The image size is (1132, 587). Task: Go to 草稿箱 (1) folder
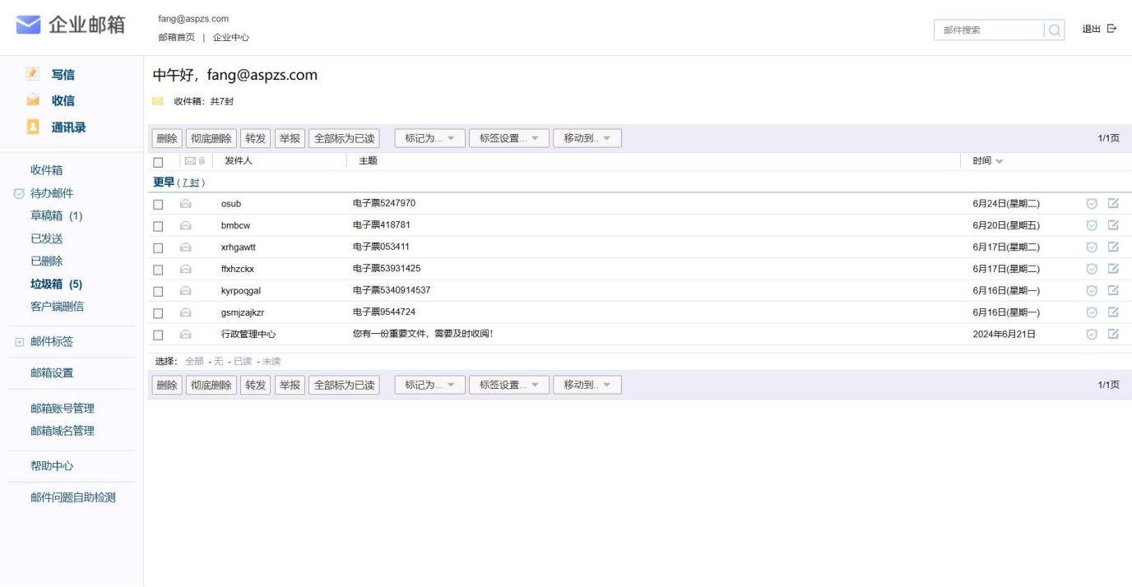(x=56, y=216)
